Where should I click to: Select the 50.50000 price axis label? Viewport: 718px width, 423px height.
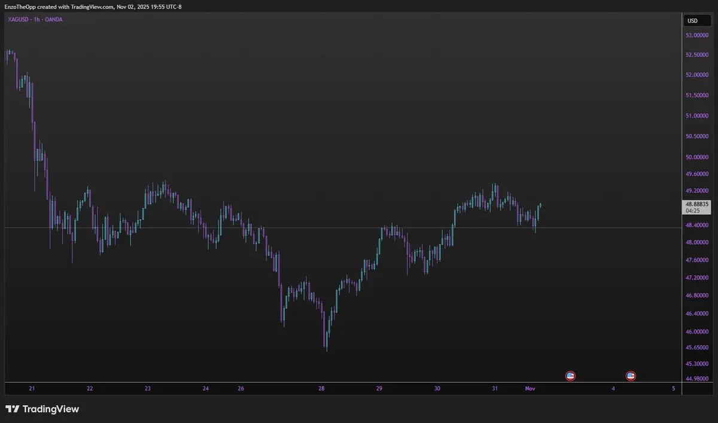pos(697,136)
